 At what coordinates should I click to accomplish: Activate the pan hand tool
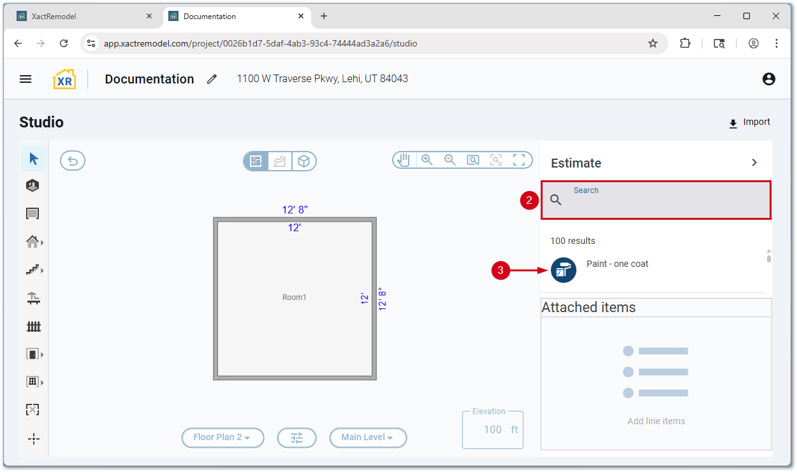tap(403, 161)
